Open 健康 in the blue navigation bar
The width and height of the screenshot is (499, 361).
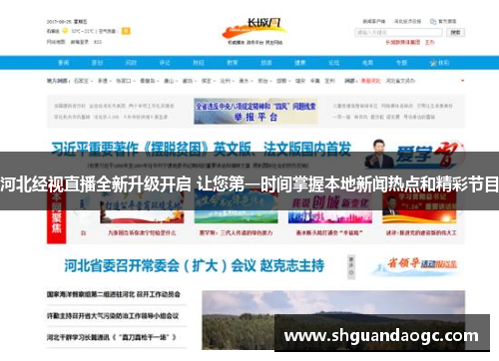tap(300, 63)
